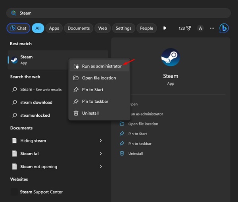
Task: Select the All filter tab
Action: pos(38,28)
